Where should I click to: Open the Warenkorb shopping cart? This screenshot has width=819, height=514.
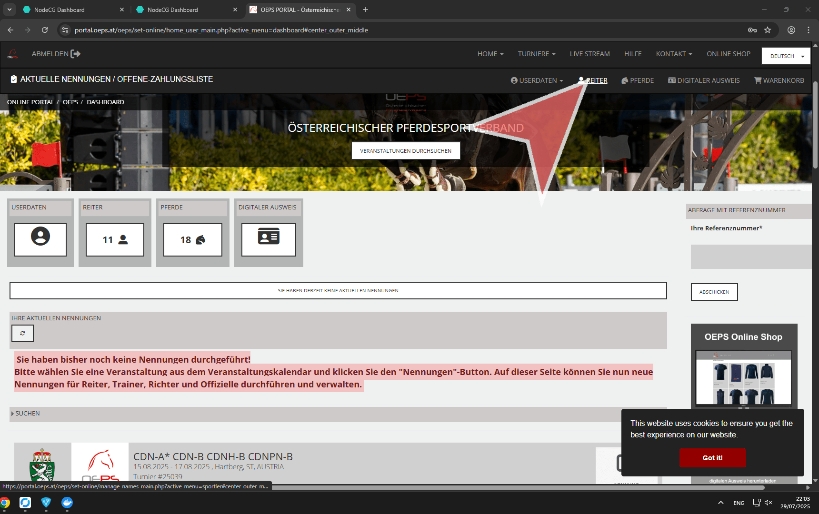pyautogui.click(x=779, y=80)
